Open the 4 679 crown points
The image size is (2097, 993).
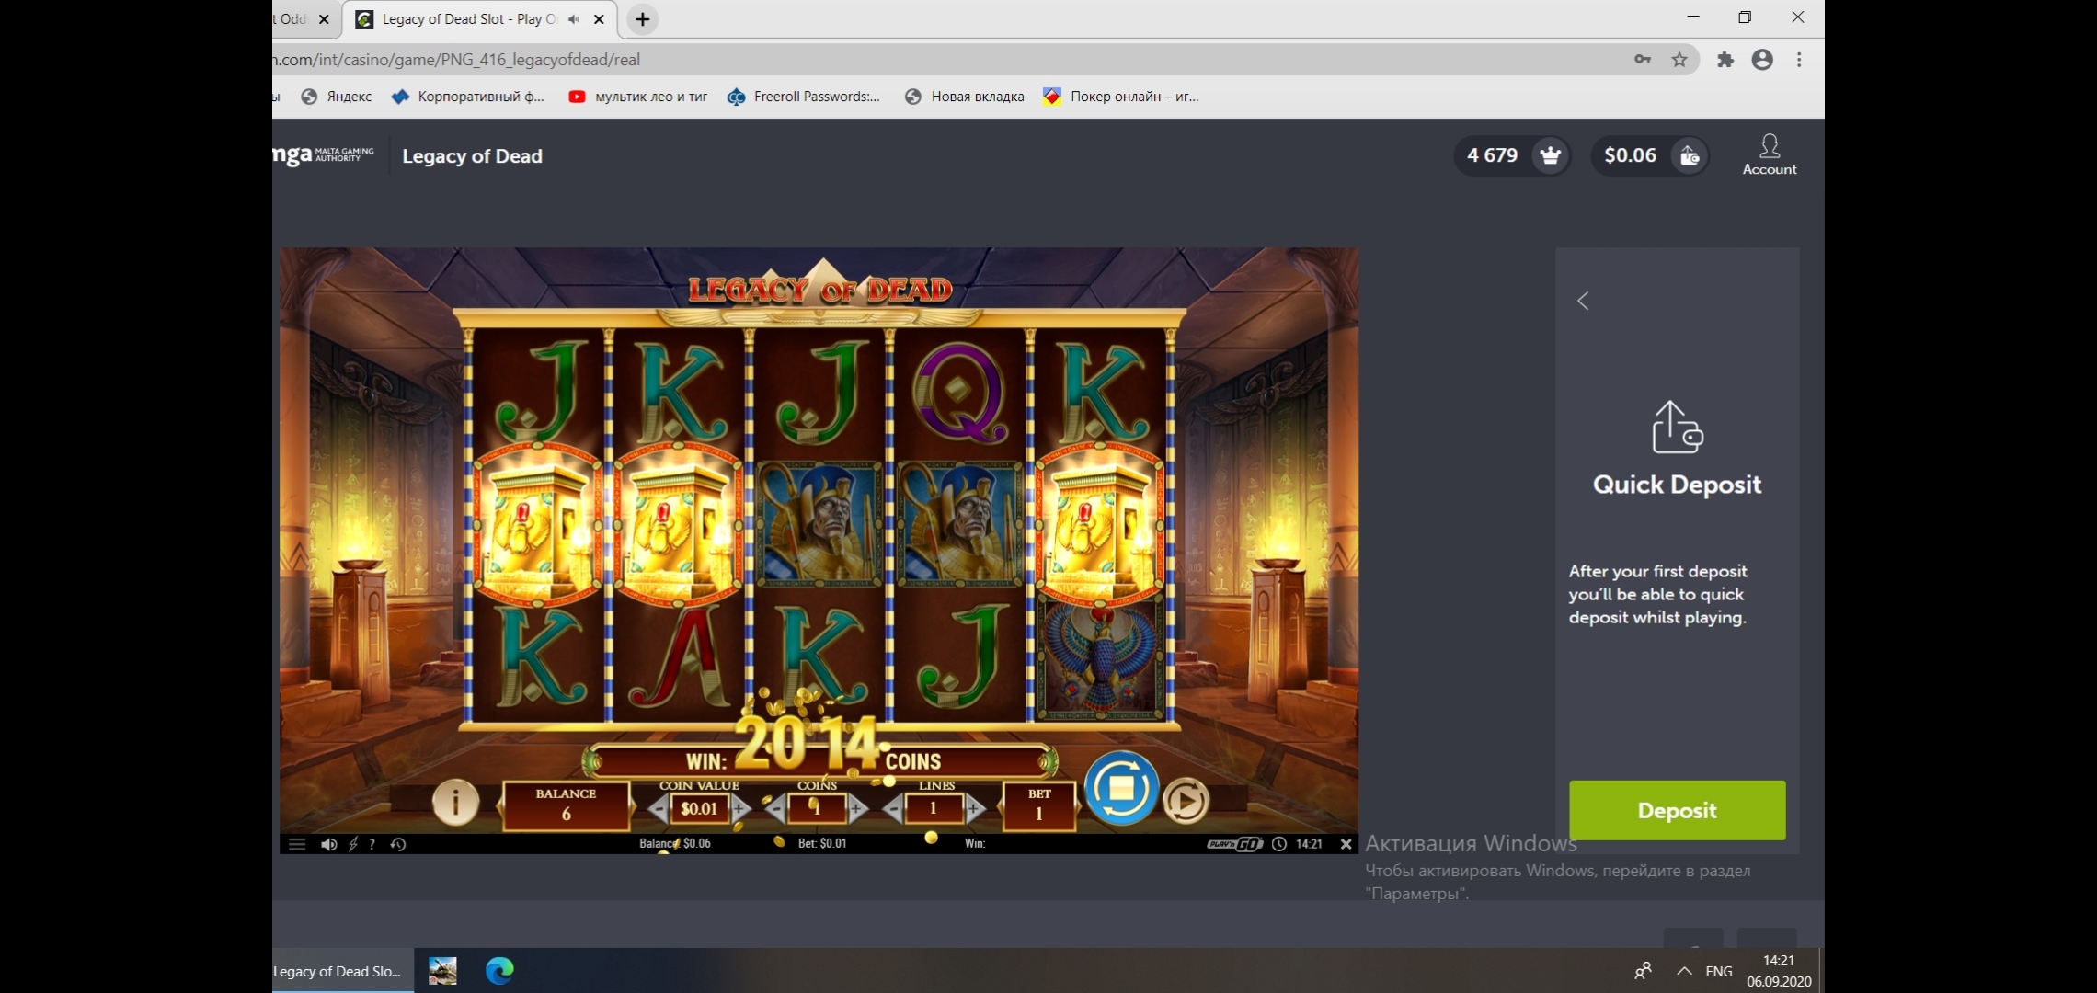click(1513, 155)
